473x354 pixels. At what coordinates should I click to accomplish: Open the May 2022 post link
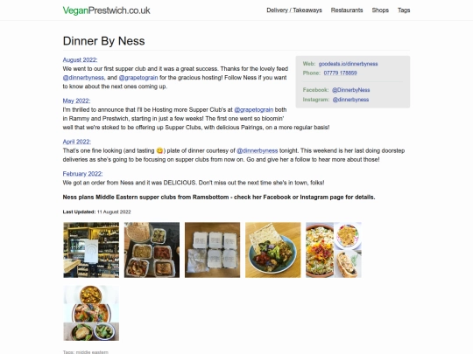click(x=76, y=101)
